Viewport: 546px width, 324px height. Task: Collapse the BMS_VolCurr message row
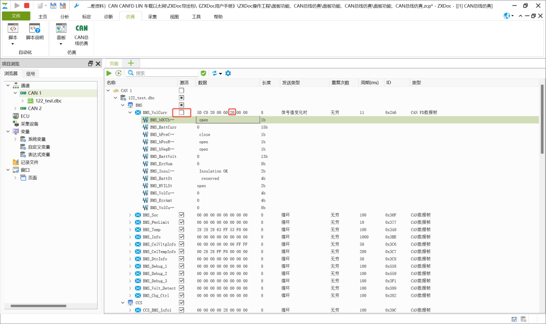click(x=130, y=112)
